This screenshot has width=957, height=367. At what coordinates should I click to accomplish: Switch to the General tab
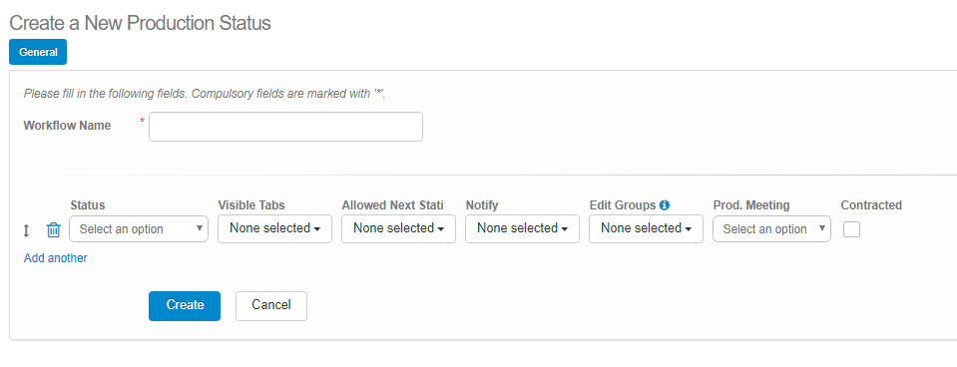coord(38,52)
